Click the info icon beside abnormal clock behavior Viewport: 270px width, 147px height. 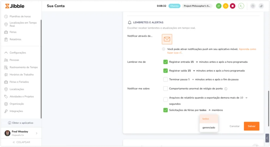point(226,89)
